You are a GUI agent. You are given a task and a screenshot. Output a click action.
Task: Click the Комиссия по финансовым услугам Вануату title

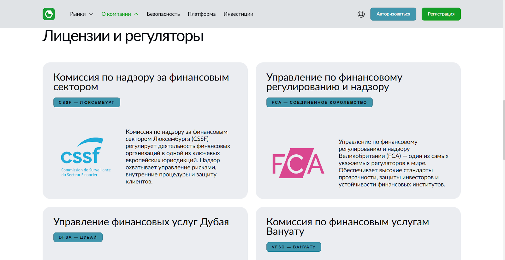click(347, 226)
